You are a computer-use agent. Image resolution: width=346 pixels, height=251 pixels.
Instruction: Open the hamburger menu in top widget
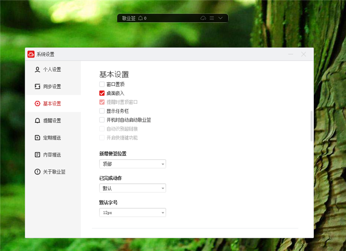point(212,18)
